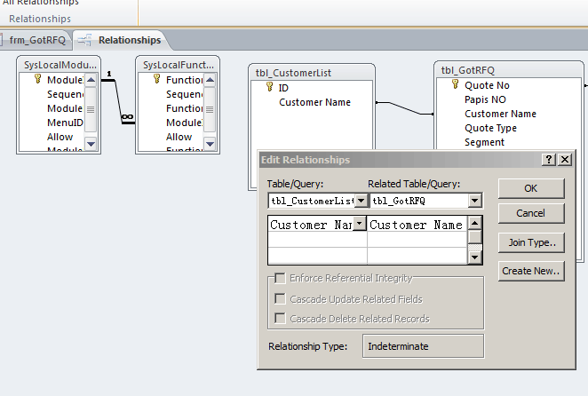Select Customer Name field in tbl_GotRFQ
This screenshot has height=396, width=588.
point(500,114)
